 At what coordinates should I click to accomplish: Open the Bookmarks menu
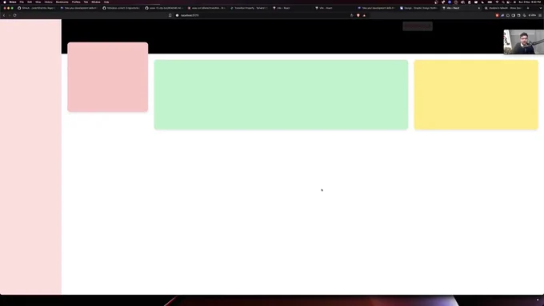[x=62, y=2]
